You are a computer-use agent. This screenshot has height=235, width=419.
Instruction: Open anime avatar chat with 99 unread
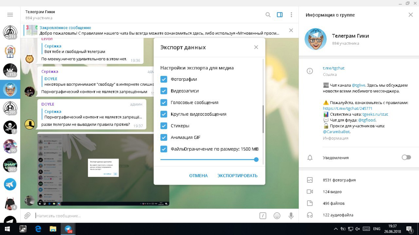point(10,146)
